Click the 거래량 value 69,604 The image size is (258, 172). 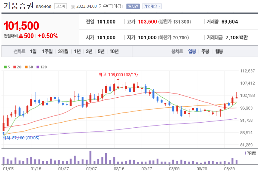pyautogui.click(x=230, y=22)
